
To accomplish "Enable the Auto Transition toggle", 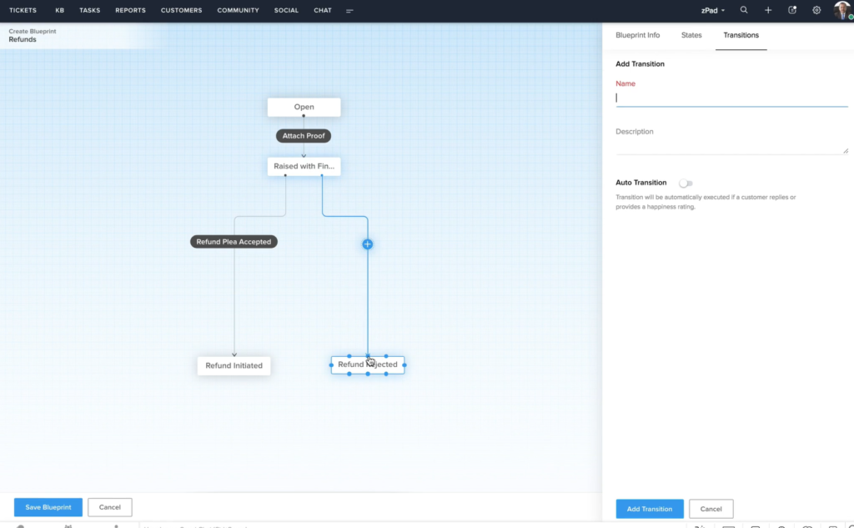I will [x=686, y=183].
